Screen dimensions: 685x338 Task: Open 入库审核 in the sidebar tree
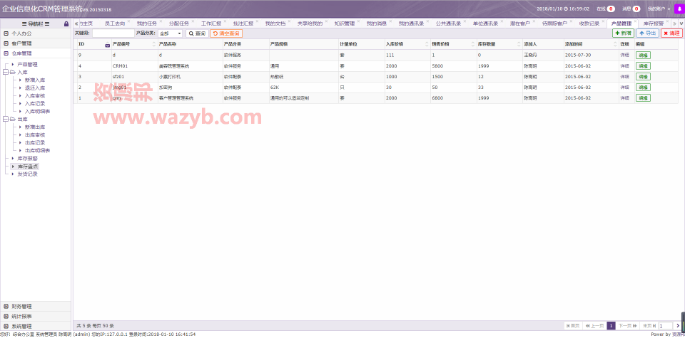point(34,96)
